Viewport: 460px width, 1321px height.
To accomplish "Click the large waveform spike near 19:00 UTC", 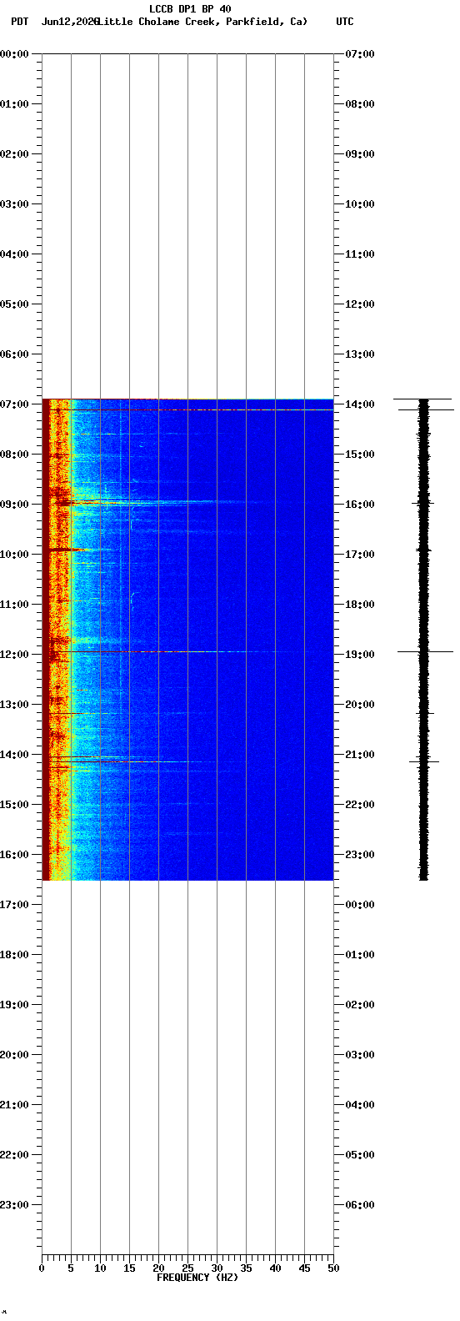I will [x=425, y=651].
